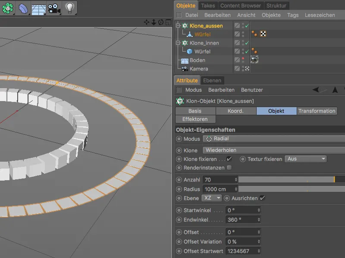
Task: Select the Objekt properties button
Action: coord(276,111)
